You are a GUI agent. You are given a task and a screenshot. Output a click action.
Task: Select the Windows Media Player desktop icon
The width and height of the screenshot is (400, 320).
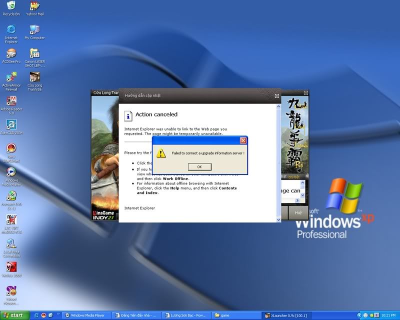pyautogui.click(x=11, y=176)
